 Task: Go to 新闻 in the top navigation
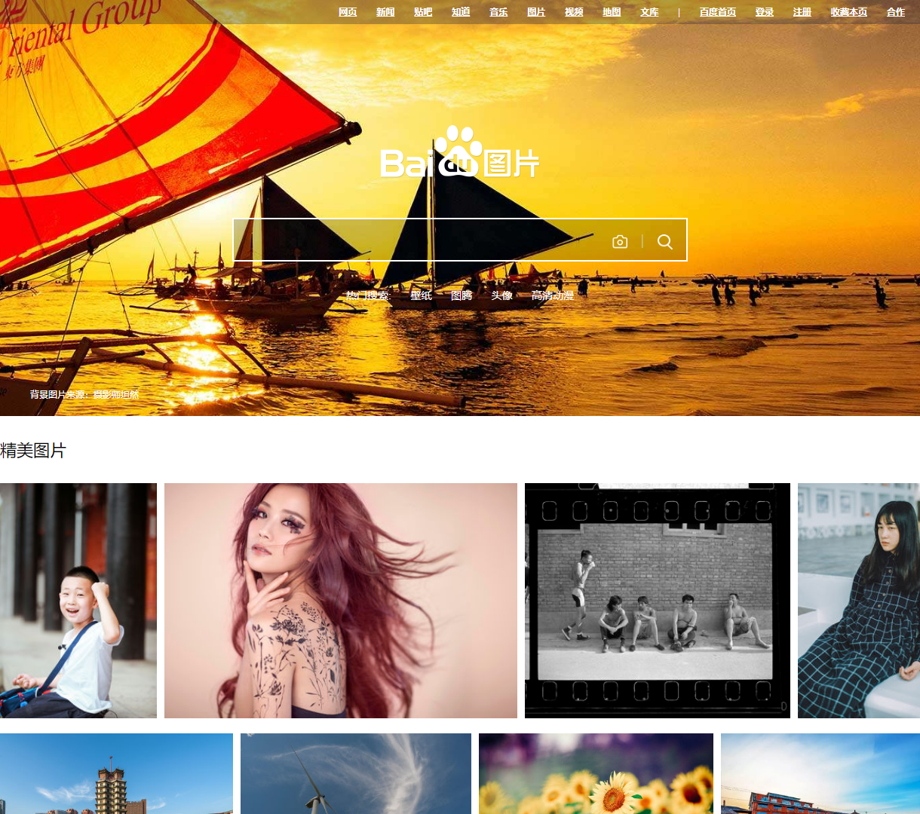click(x=385, y=12)
